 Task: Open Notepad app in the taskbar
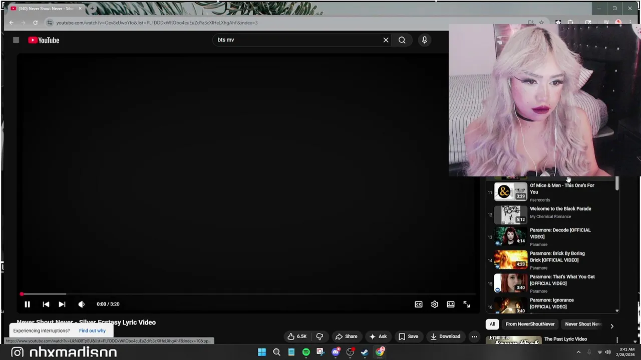pos(291,352)
